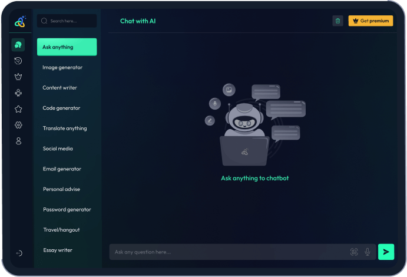Open the user profile icon

18,141
